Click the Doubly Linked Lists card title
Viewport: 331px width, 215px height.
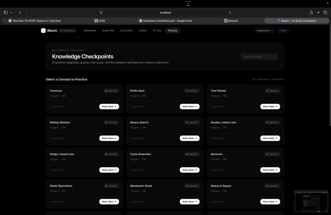[223, 122]
